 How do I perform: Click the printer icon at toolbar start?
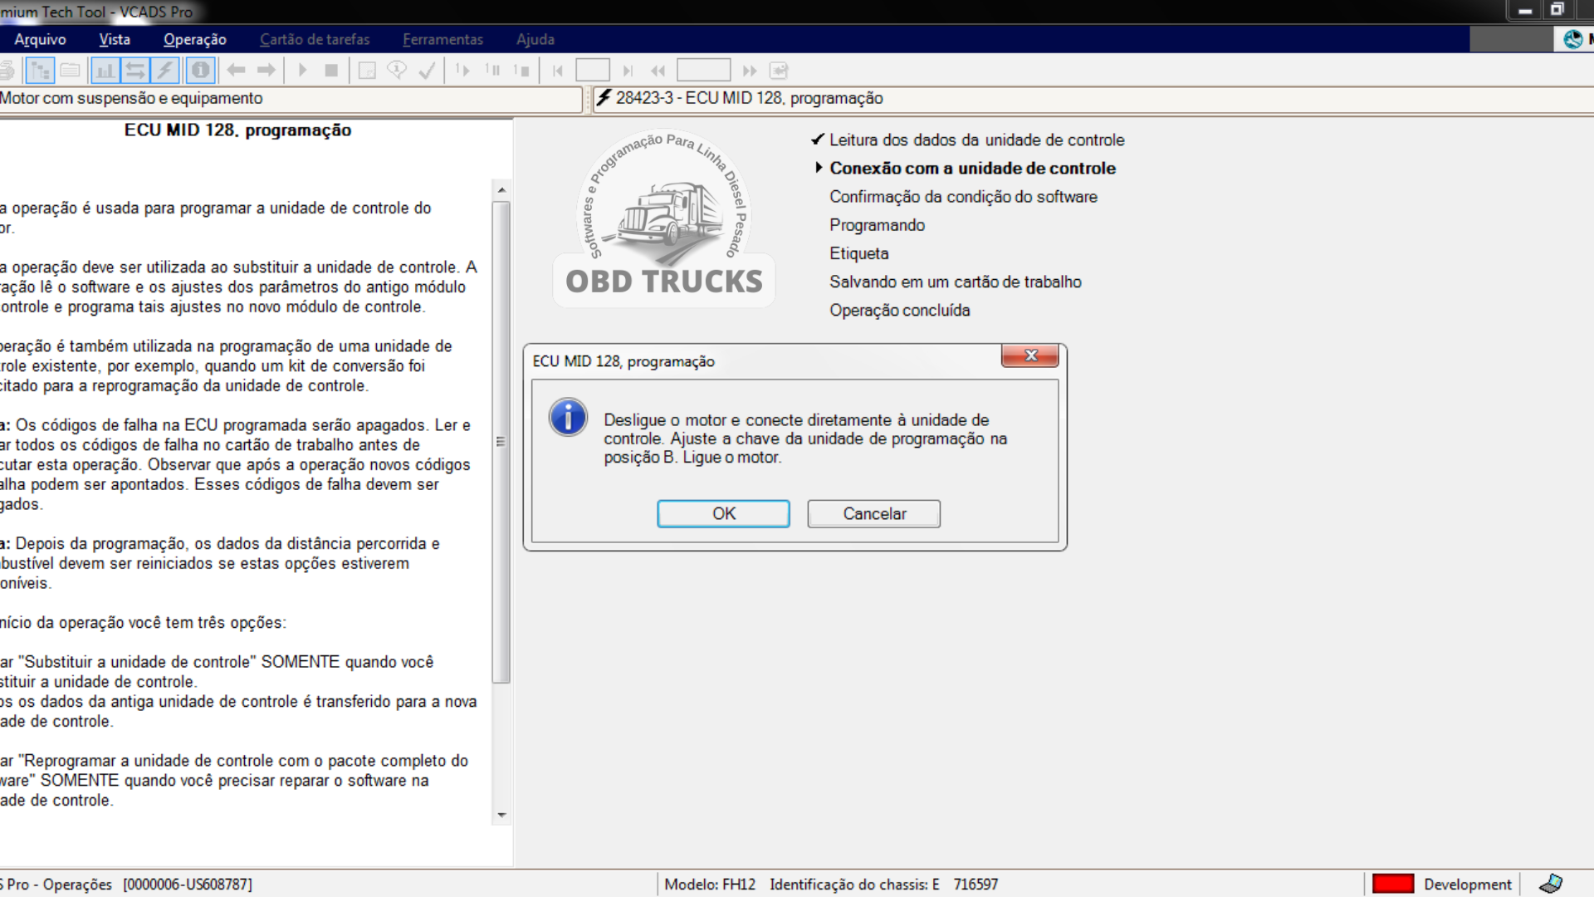[x=7, y=71]
